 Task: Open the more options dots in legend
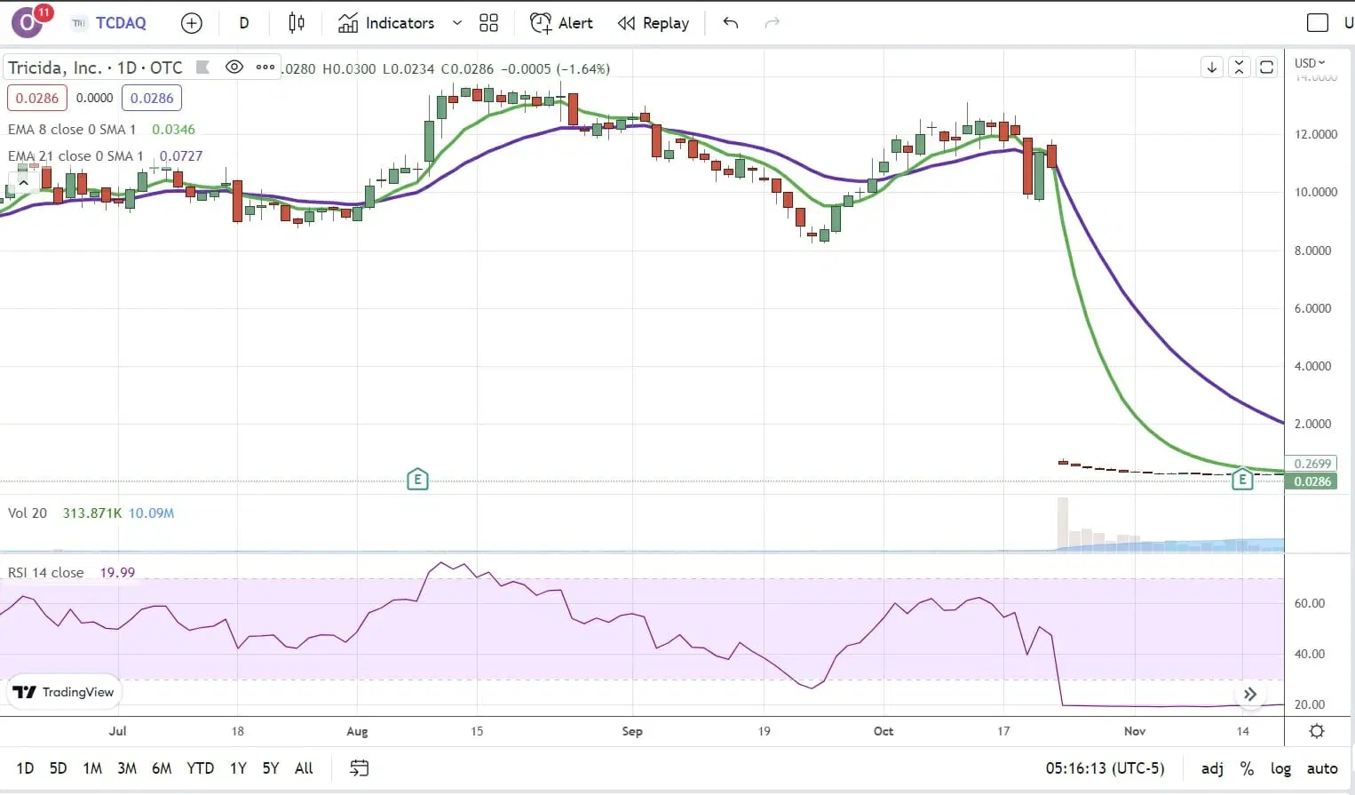[x=265, y=67]
